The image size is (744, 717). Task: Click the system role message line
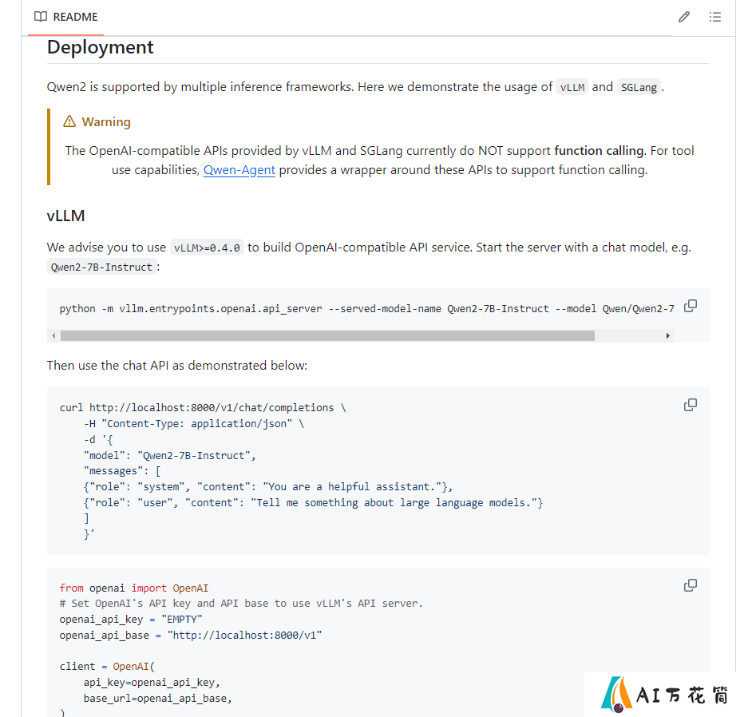click(268, 487)
